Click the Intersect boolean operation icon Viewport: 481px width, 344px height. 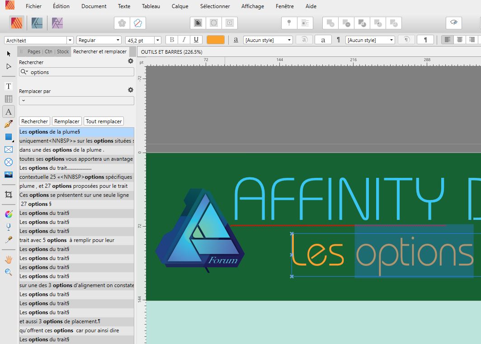pos(362,23)
